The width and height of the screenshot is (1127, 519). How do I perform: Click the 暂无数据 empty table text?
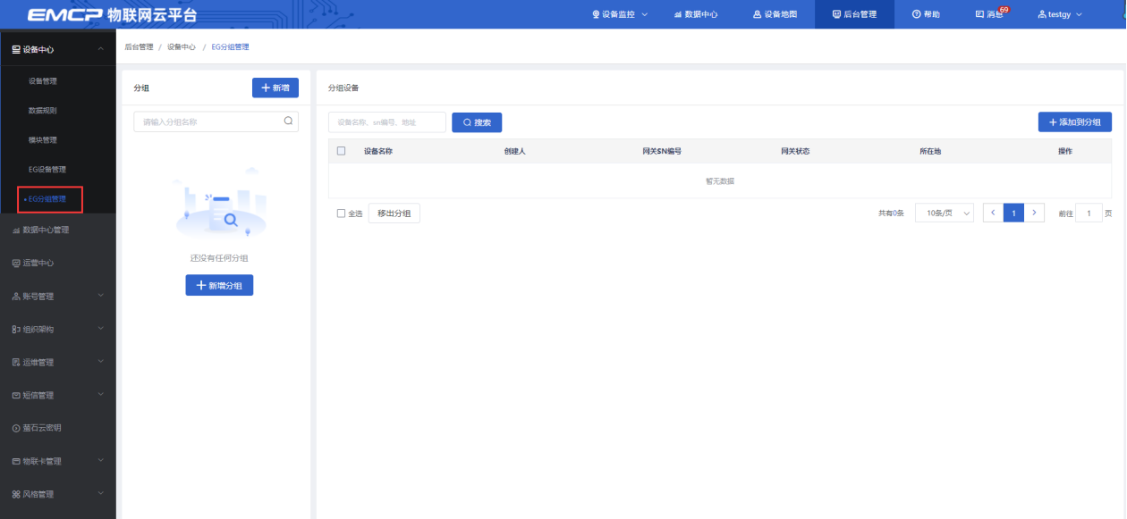720,181
